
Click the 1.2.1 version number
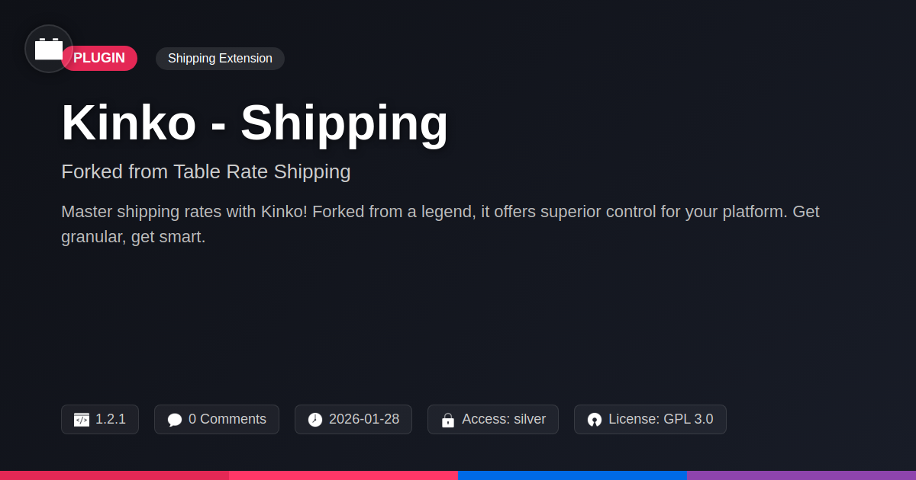click(111, 419)
